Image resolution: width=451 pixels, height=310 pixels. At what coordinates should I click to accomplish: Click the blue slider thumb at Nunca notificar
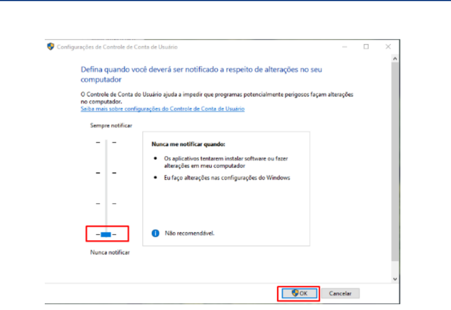tap(106, 234)
